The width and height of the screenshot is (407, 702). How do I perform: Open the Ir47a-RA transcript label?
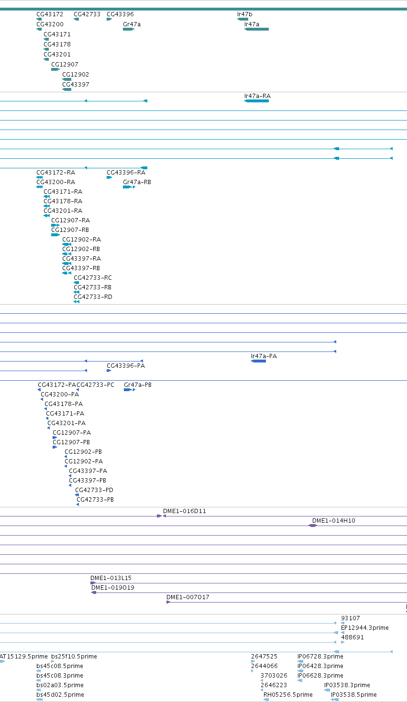[x=257, y=96]
